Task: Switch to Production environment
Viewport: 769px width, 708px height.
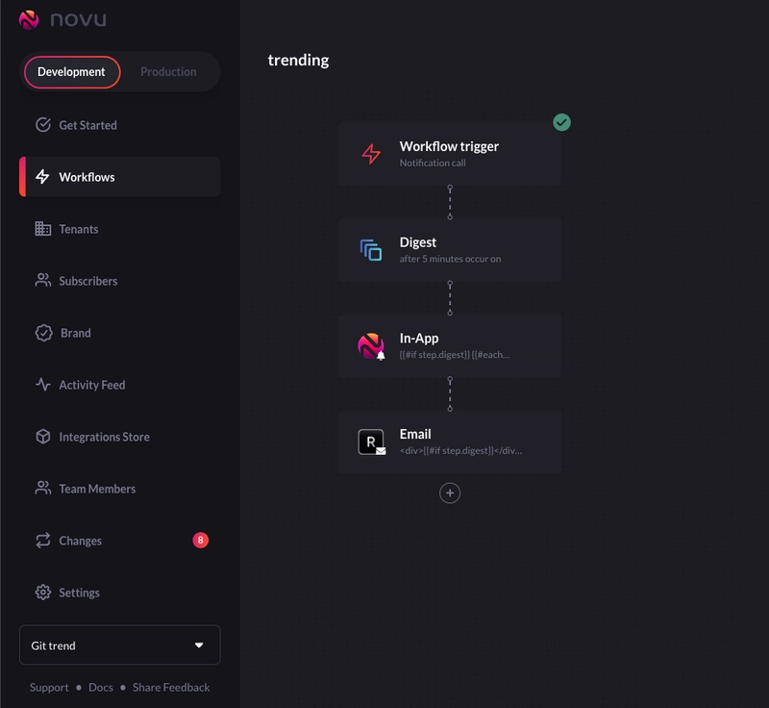Action: (168, 72)
